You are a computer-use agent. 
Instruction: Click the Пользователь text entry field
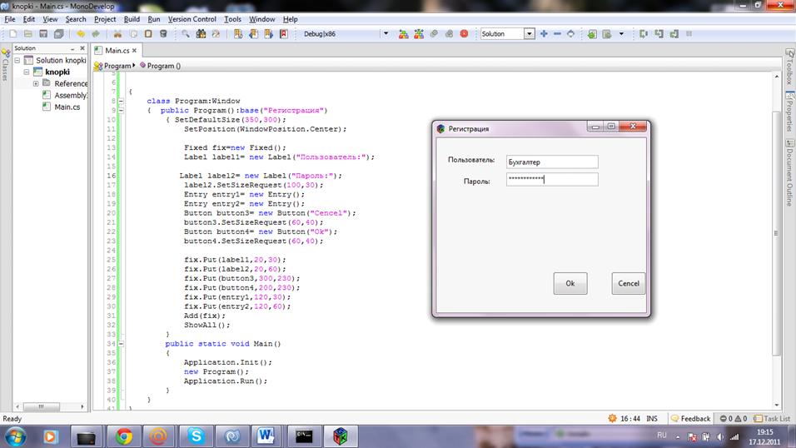tap(551, 162)
